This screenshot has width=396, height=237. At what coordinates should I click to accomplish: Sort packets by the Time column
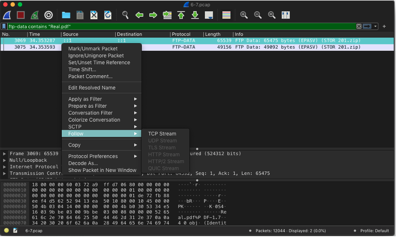[44, 34]
